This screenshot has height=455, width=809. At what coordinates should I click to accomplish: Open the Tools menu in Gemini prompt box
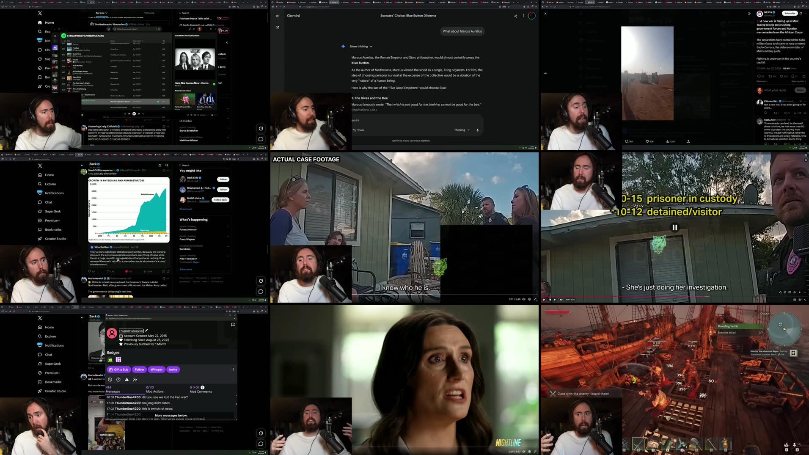(358, 130)
